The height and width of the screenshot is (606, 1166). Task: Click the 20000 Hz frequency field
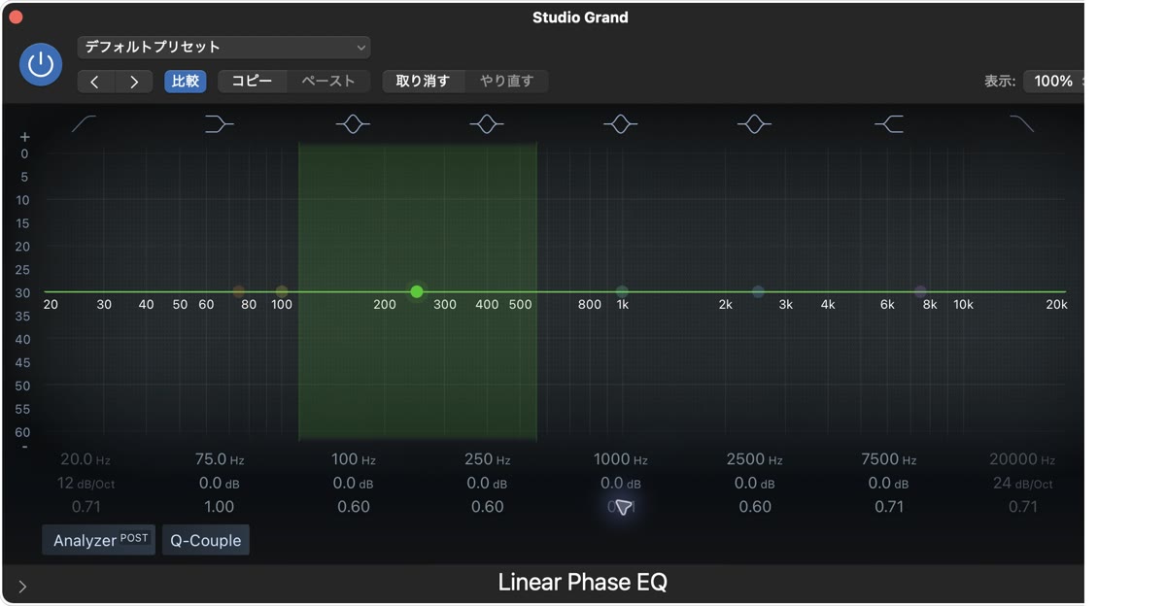click(x=1022, y=459)
